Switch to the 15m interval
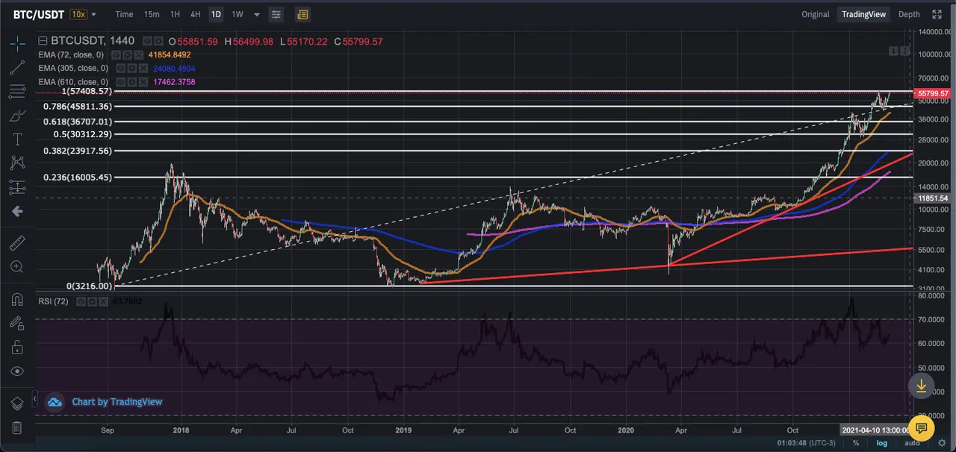The image size is (956, 452). (152, 14)
